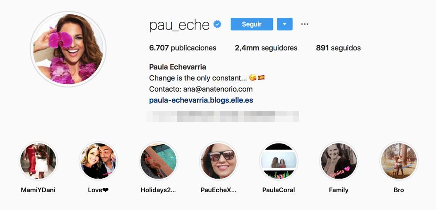Click the Paula Echevarria display name
The width and height of the screenshot is (436, 210).
(x=178, y=67)
